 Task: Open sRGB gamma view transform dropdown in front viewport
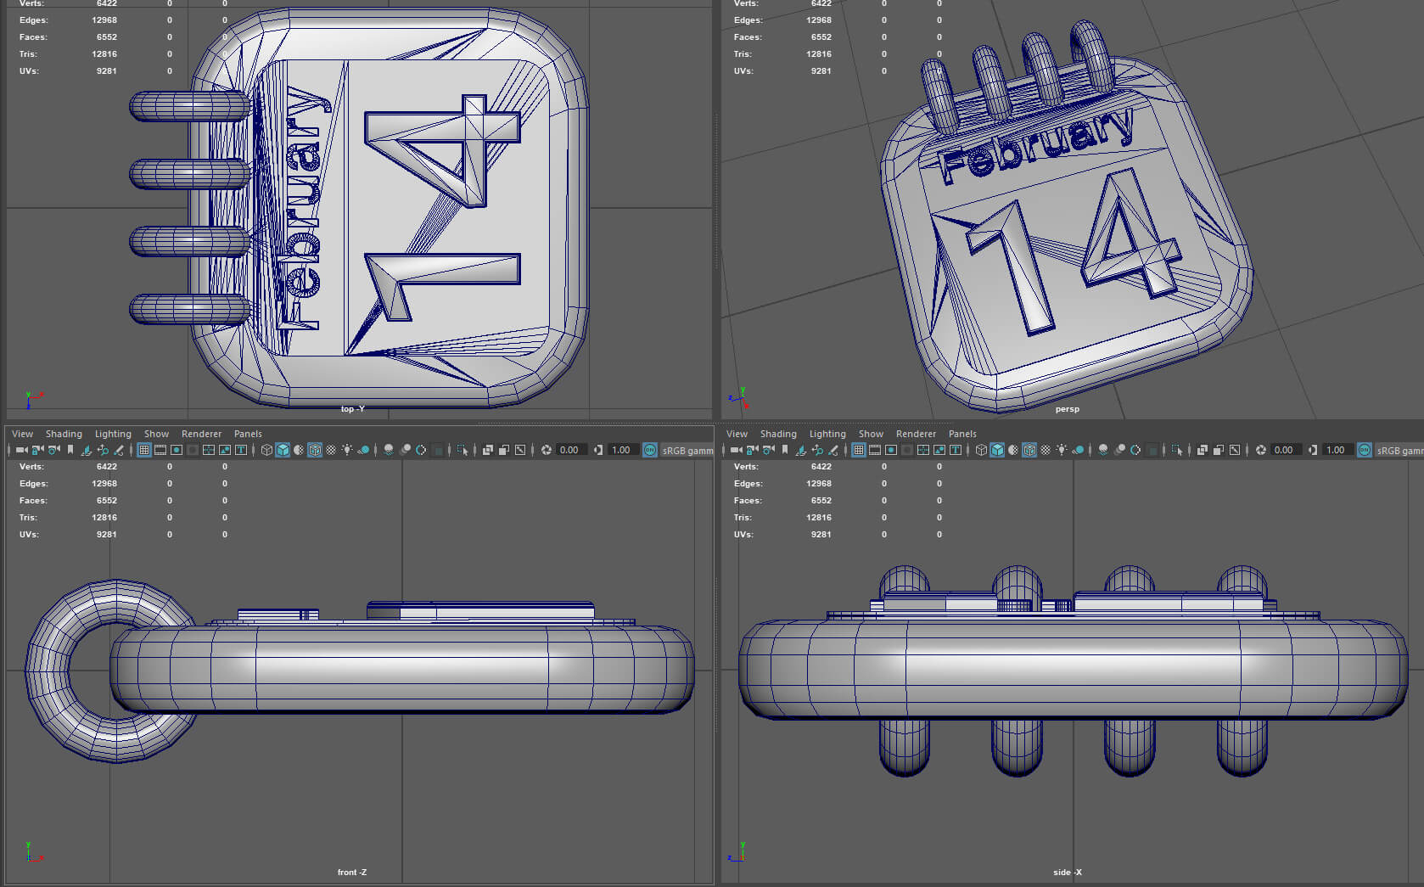tap(687, 450)
